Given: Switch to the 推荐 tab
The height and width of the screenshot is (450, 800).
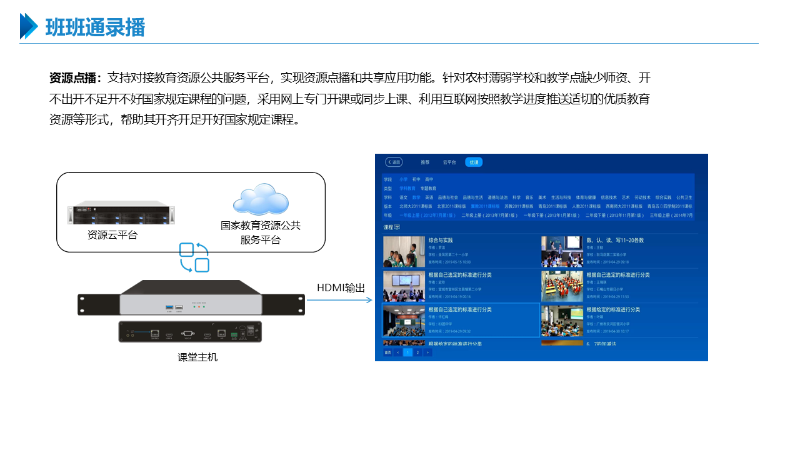Looking at the screenshot, I should [x=425, y=162].
